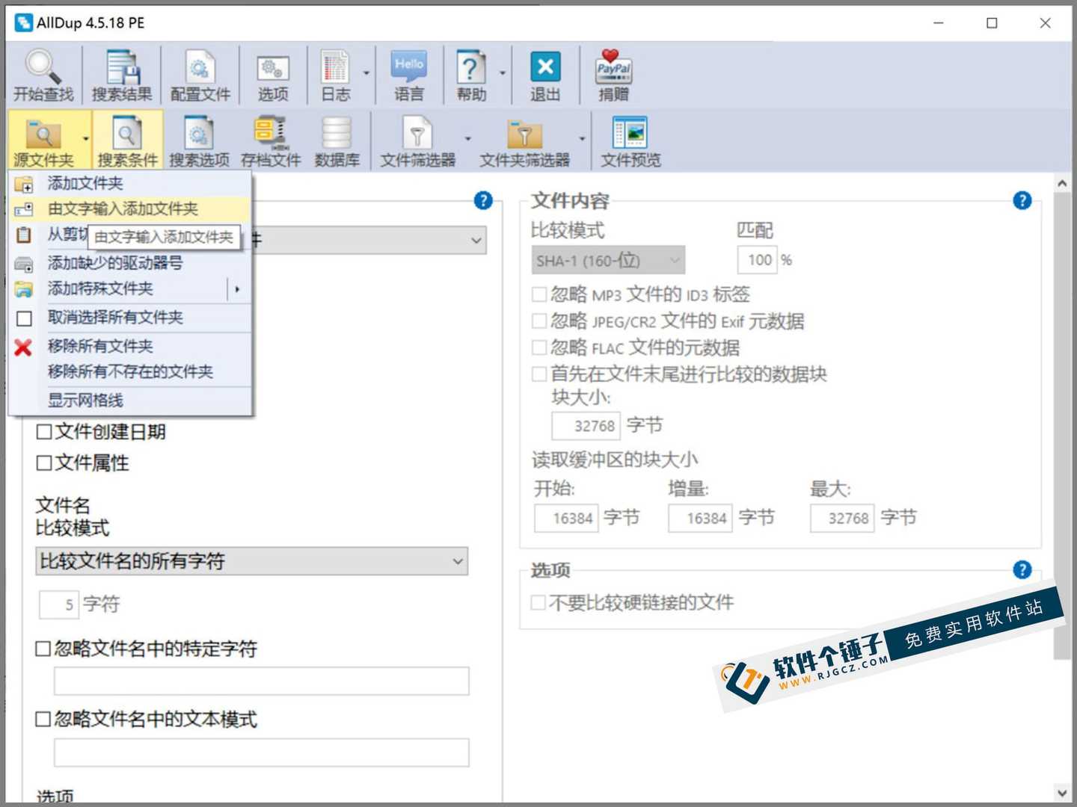Switch to the 搜索条件 panel
The width and height of the screenshot is (1077, 807).
pyautogui.click(x=127, y=140)
